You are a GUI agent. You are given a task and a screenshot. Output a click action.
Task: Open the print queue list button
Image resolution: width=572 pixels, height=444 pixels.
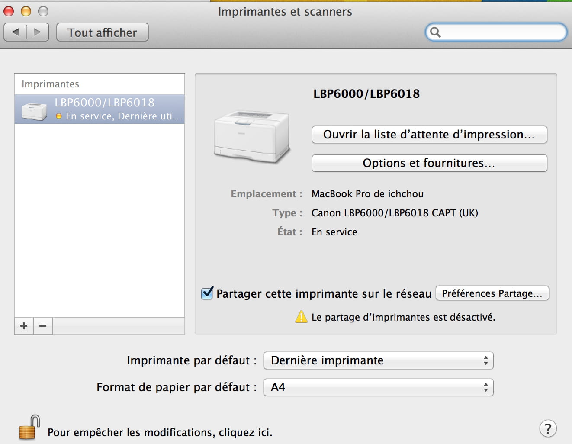pos(429,135)
